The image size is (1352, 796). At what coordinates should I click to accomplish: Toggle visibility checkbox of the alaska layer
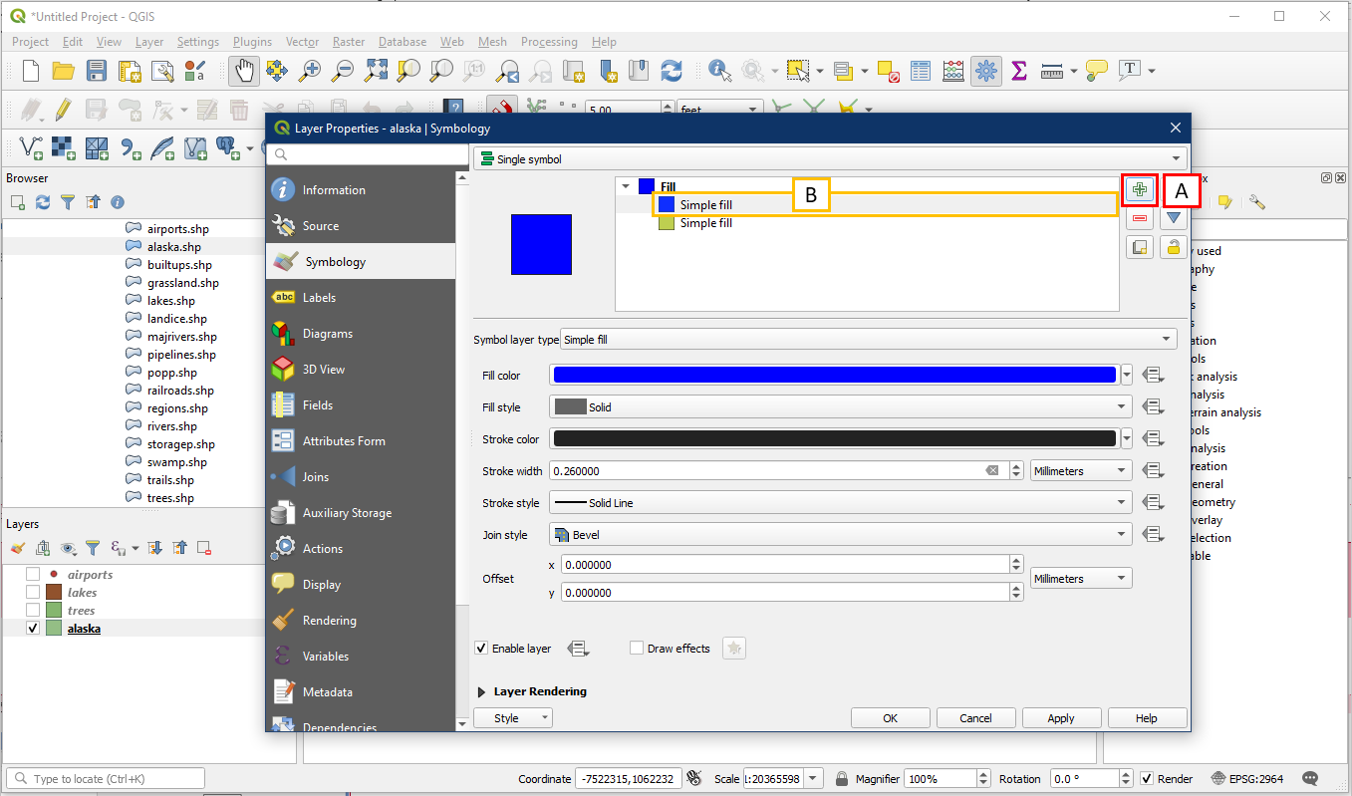click(33, 629)
